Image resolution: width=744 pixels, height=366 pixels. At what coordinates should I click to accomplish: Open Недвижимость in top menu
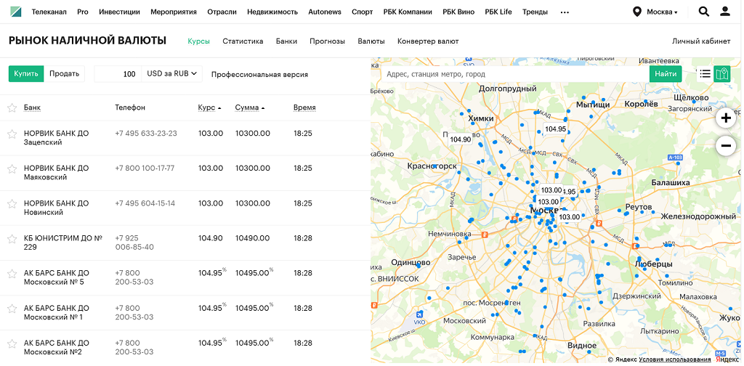pos(272,12)
